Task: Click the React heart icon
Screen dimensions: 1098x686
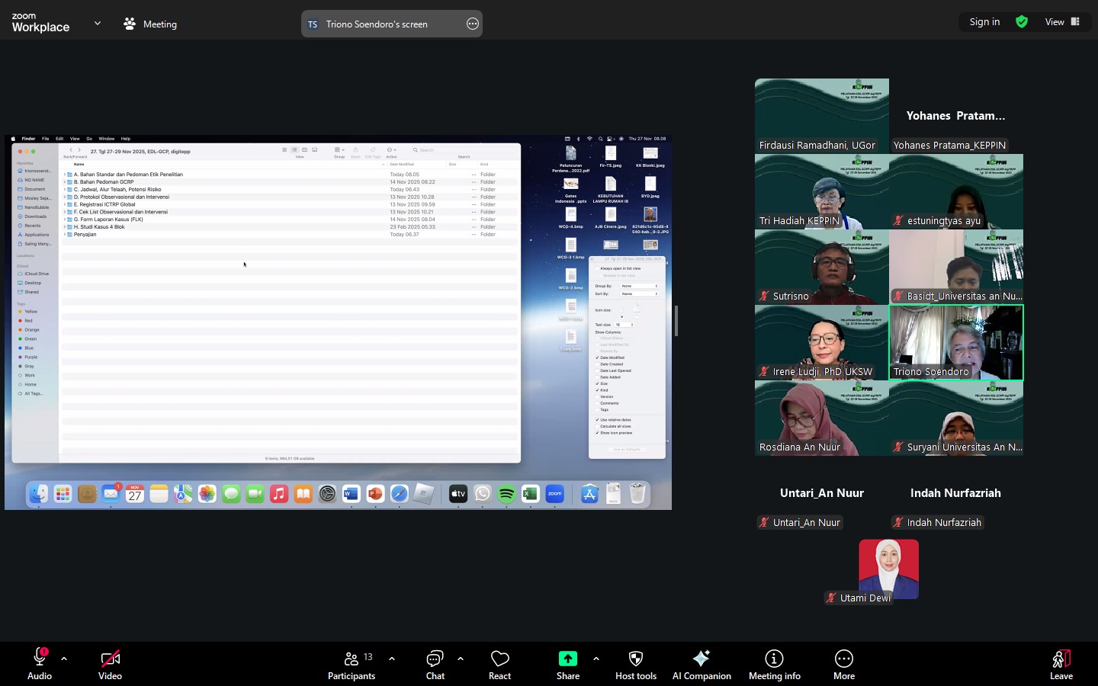Action: tap(499, 659)
